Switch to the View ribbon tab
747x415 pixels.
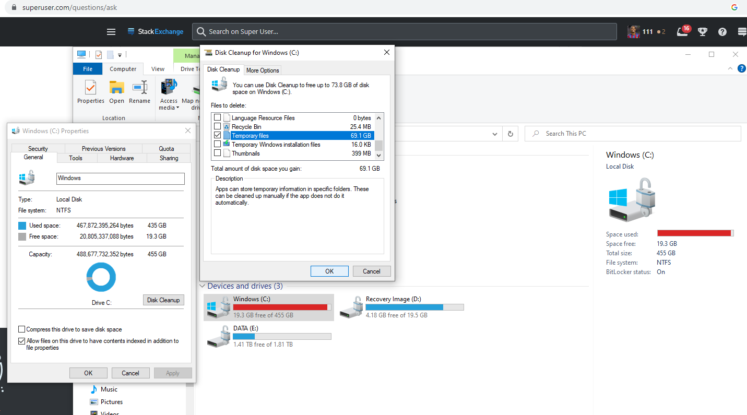tap(158, 69)
